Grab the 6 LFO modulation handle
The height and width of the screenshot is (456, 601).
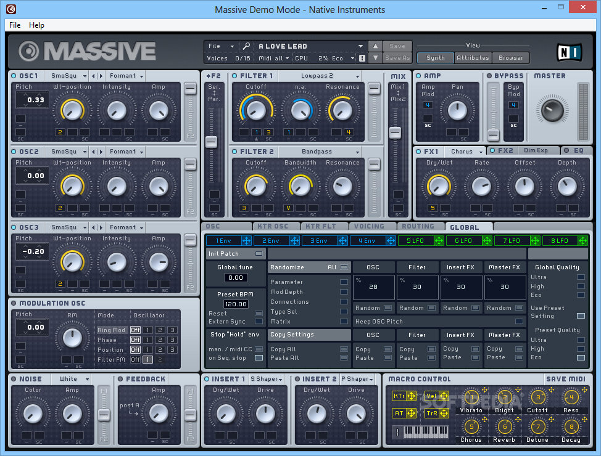point(487,241)
